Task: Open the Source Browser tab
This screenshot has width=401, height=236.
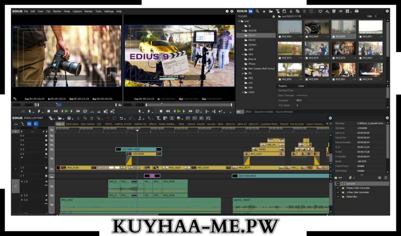Action: click(284, 112)
